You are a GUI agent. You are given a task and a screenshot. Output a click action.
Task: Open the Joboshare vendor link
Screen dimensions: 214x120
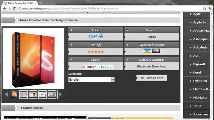pyautogui.click(x=201, y=114)
